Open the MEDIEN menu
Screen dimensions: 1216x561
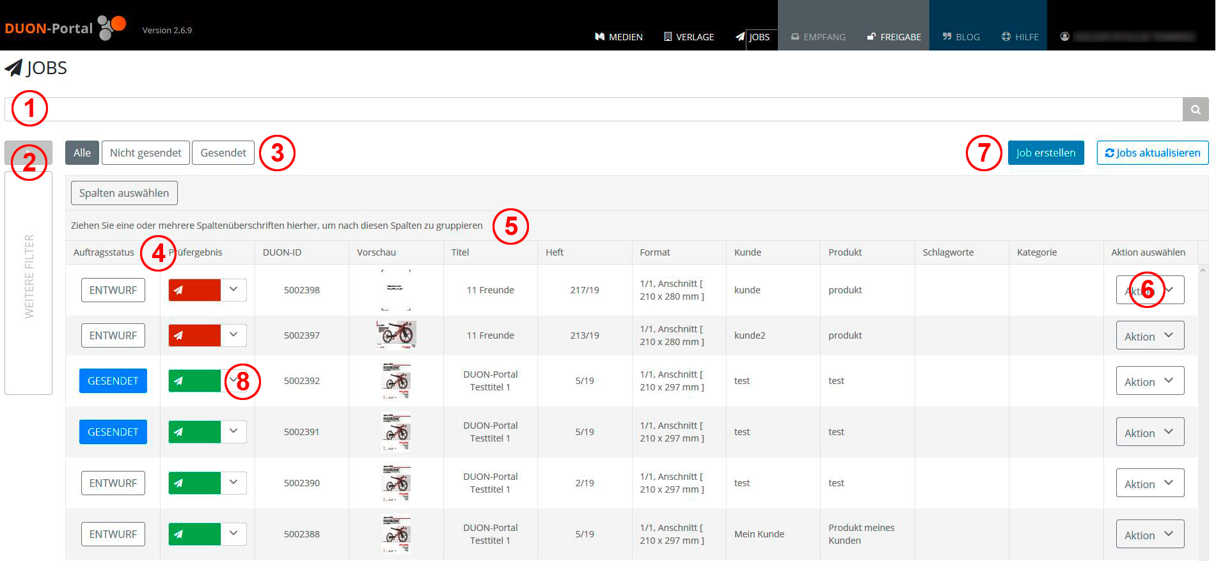pos(619,37)
